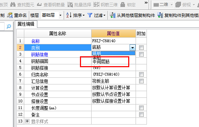Click 按默认搭接设置计算 value cell
Image resolution: width=199 pixels, height=127 pixels.
pyautogui.click(x=113, y=101)
